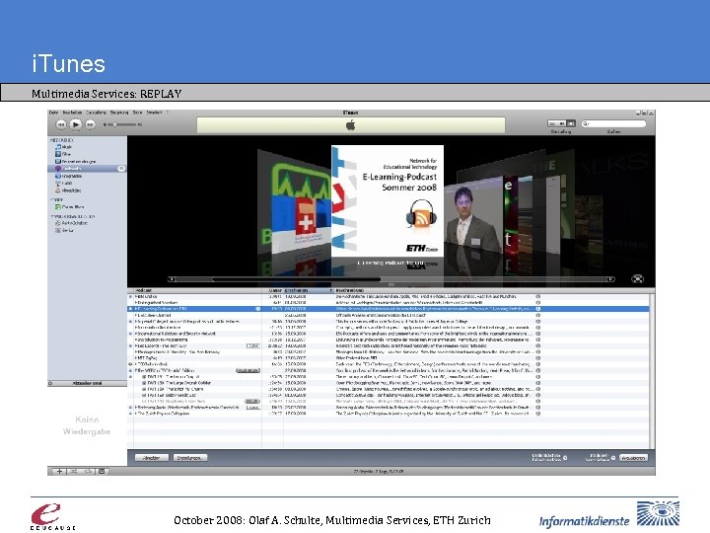This screenshot has height=533, width=710.
Task: Enter Cover Flow full screen mode
Action: click(x=638, y=278)
